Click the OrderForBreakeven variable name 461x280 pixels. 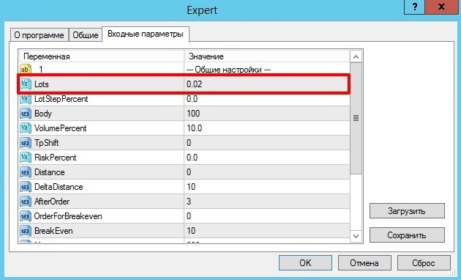click(x=68, y=216)
